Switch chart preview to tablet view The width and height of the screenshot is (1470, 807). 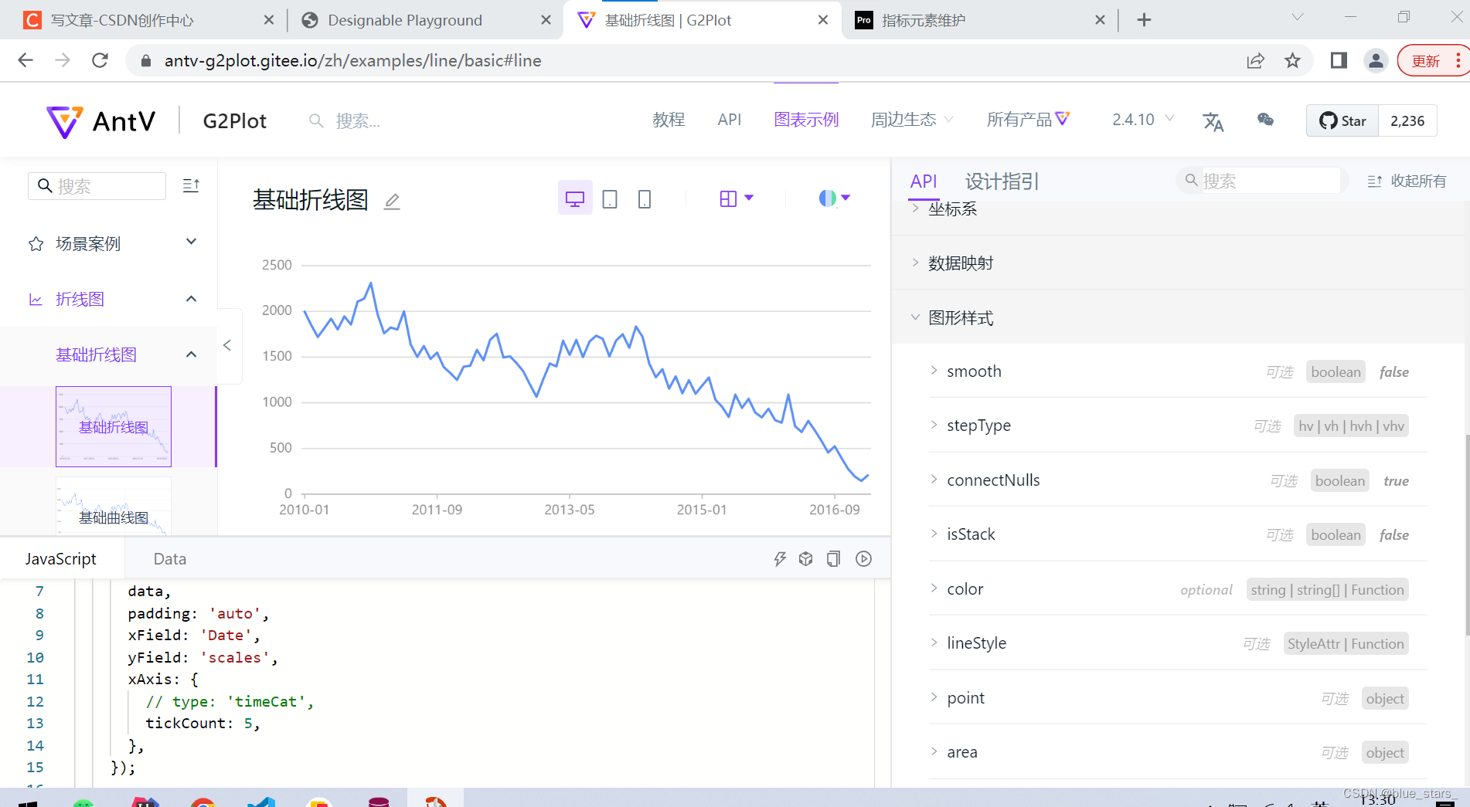click(610, 198)
